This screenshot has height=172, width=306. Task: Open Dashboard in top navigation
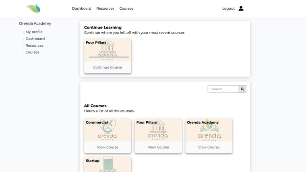point(81,8)
